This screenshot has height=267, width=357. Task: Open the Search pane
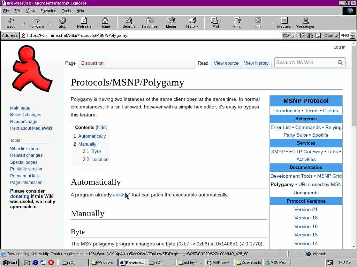128,23
